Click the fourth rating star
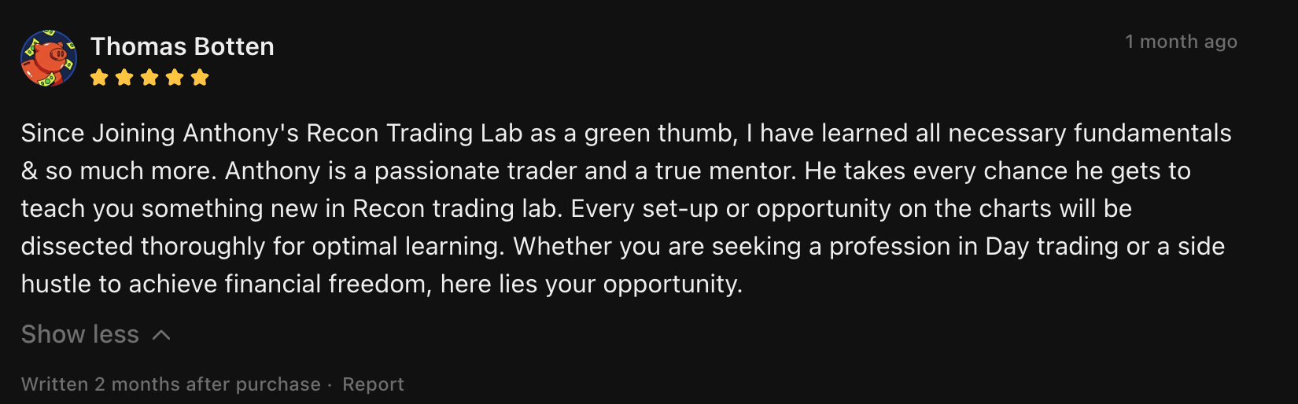 coord(175,77)
